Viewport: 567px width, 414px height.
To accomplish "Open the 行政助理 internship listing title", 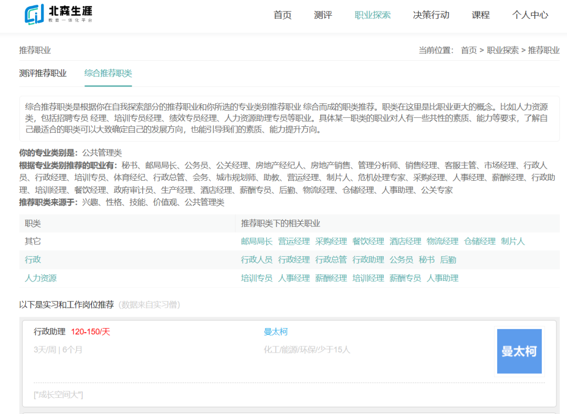I will (49, 332).
